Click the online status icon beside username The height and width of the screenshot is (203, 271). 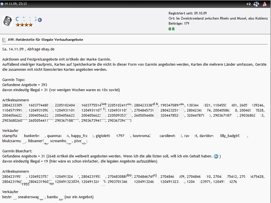click(x=40, y=20)
